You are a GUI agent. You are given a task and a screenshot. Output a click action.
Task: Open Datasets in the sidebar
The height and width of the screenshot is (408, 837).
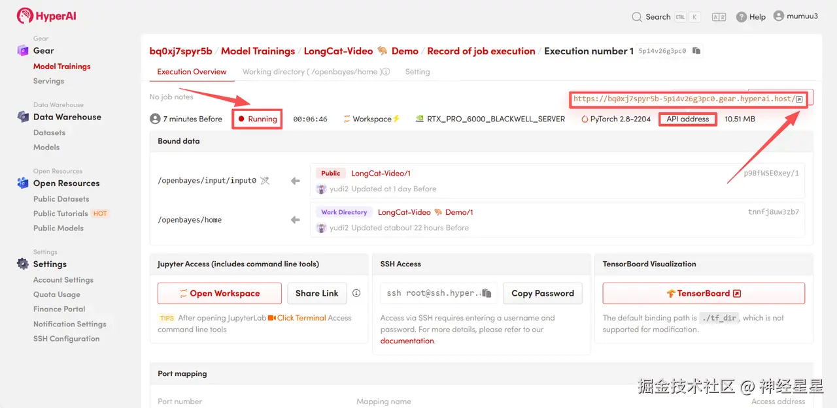tap(49, 133)
